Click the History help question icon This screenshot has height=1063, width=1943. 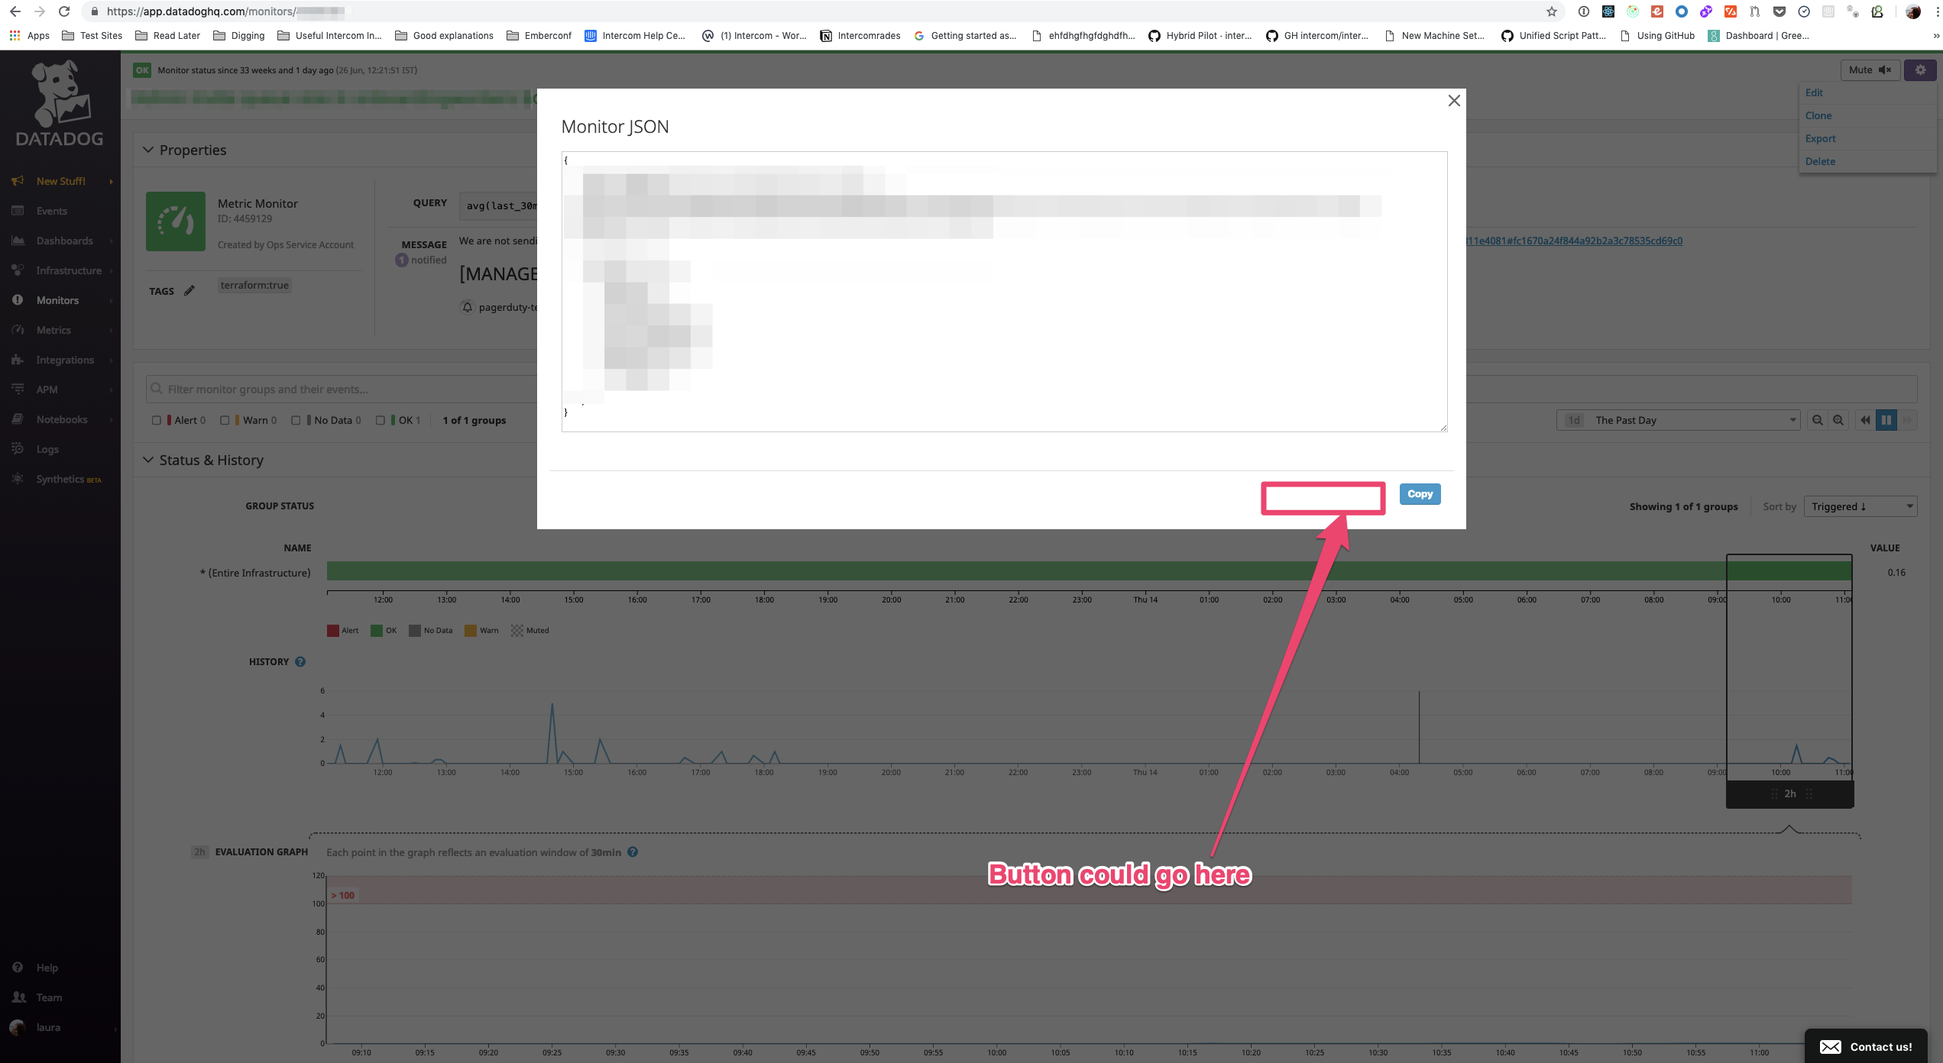pyautogui.click(x=300, y=661)
